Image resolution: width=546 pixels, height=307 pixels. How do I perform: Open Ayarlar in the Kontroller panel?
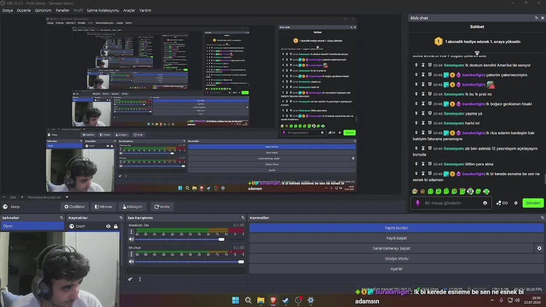[396, 269]
